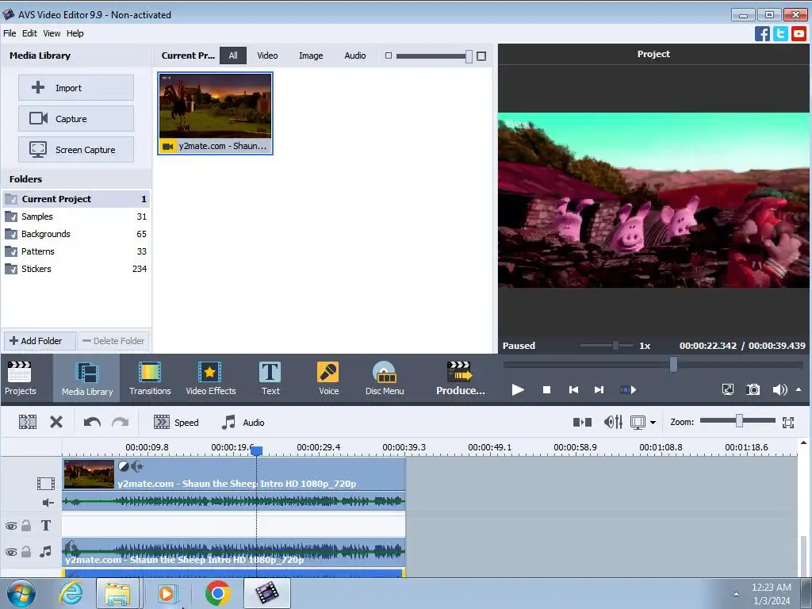Jump to previous frame
This screenshot has height=609, width=812.
[573, 389]
